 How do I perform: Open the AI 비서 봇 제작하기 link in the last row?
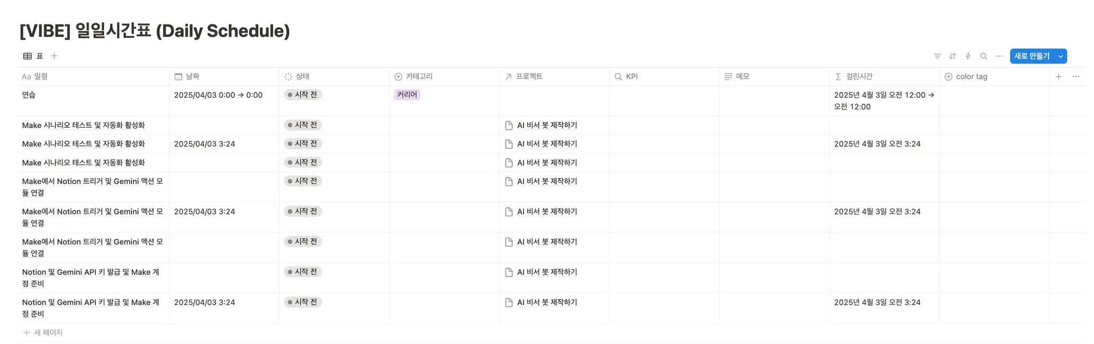tap(546, 302)
